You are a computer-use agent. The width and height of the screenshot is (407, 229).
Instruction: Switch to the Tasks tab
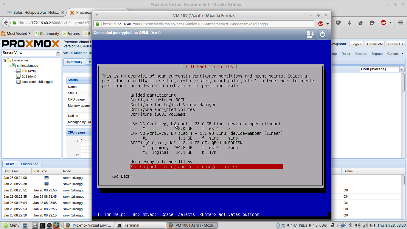pyautogui.click(x=10, y=164)
